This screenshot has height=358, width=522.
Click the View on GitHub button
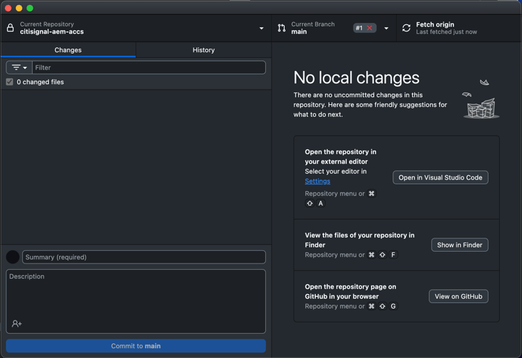(459, 297)
